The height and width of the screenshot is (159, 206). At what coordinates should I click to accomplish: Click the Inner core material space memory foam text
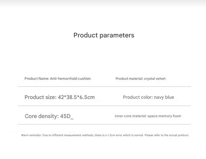(148, 116)
